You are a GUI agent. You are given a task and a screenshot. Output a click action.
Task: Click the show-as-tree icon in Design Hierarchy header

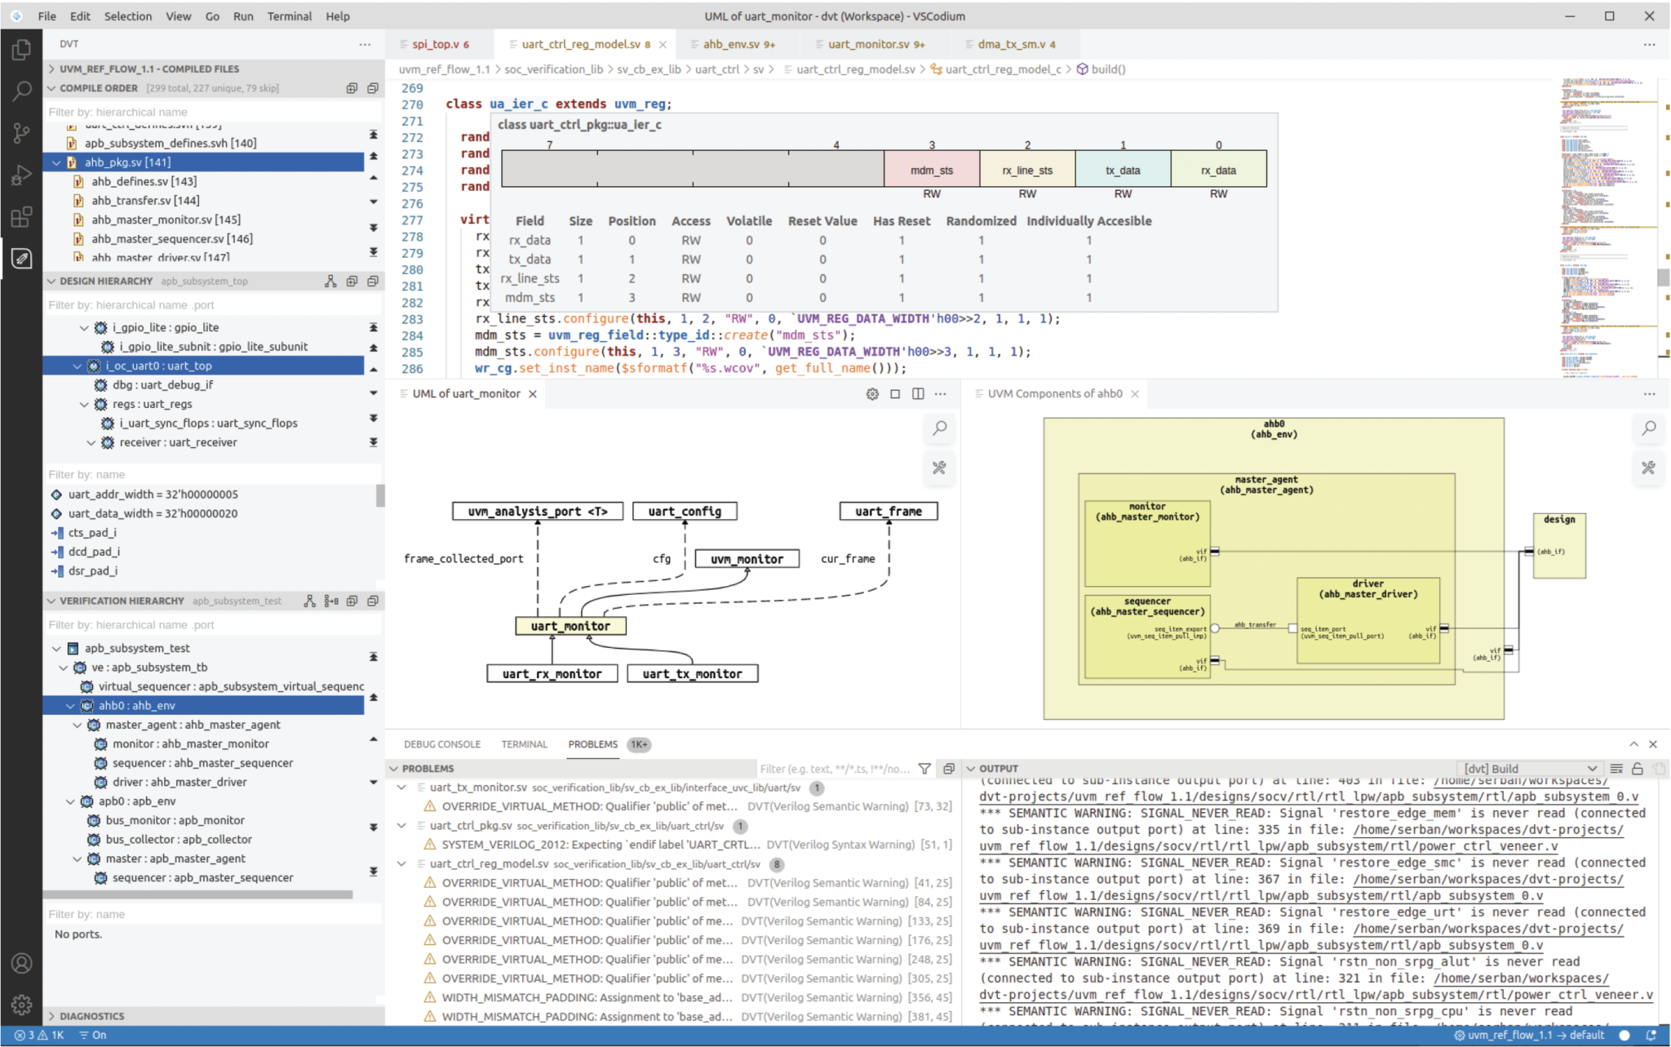tap(330, 281)
